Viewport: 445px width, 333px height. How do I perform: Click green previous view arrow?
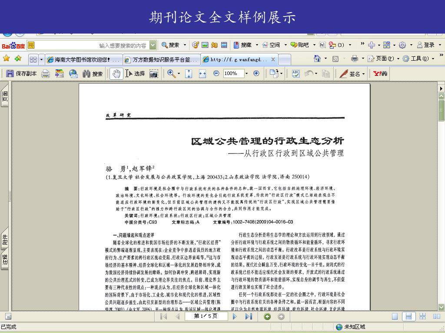point(267,317)
